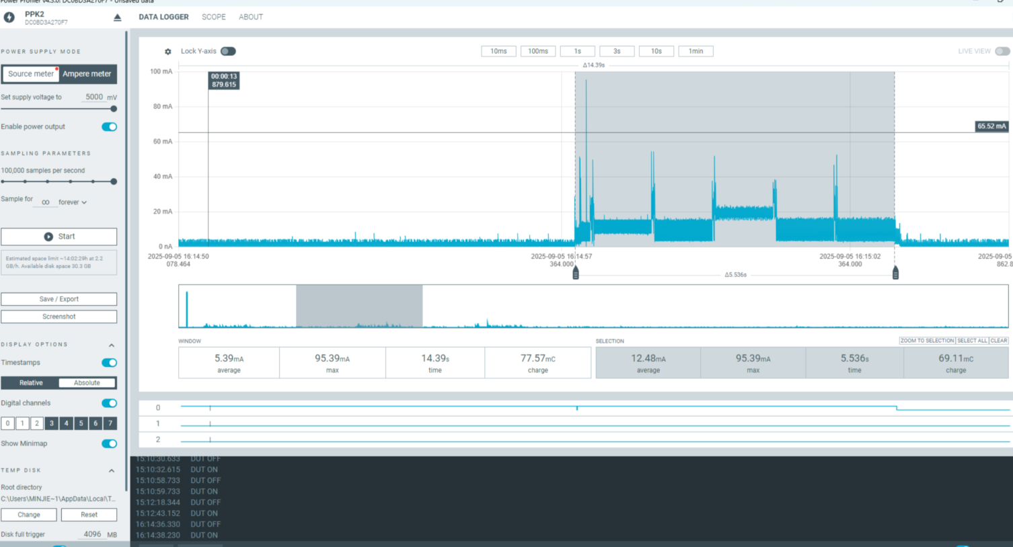Click the left selection handle marker
1013x547 pixels.
[576, 273]
